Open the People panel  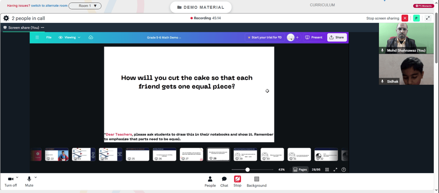[210, 182]
